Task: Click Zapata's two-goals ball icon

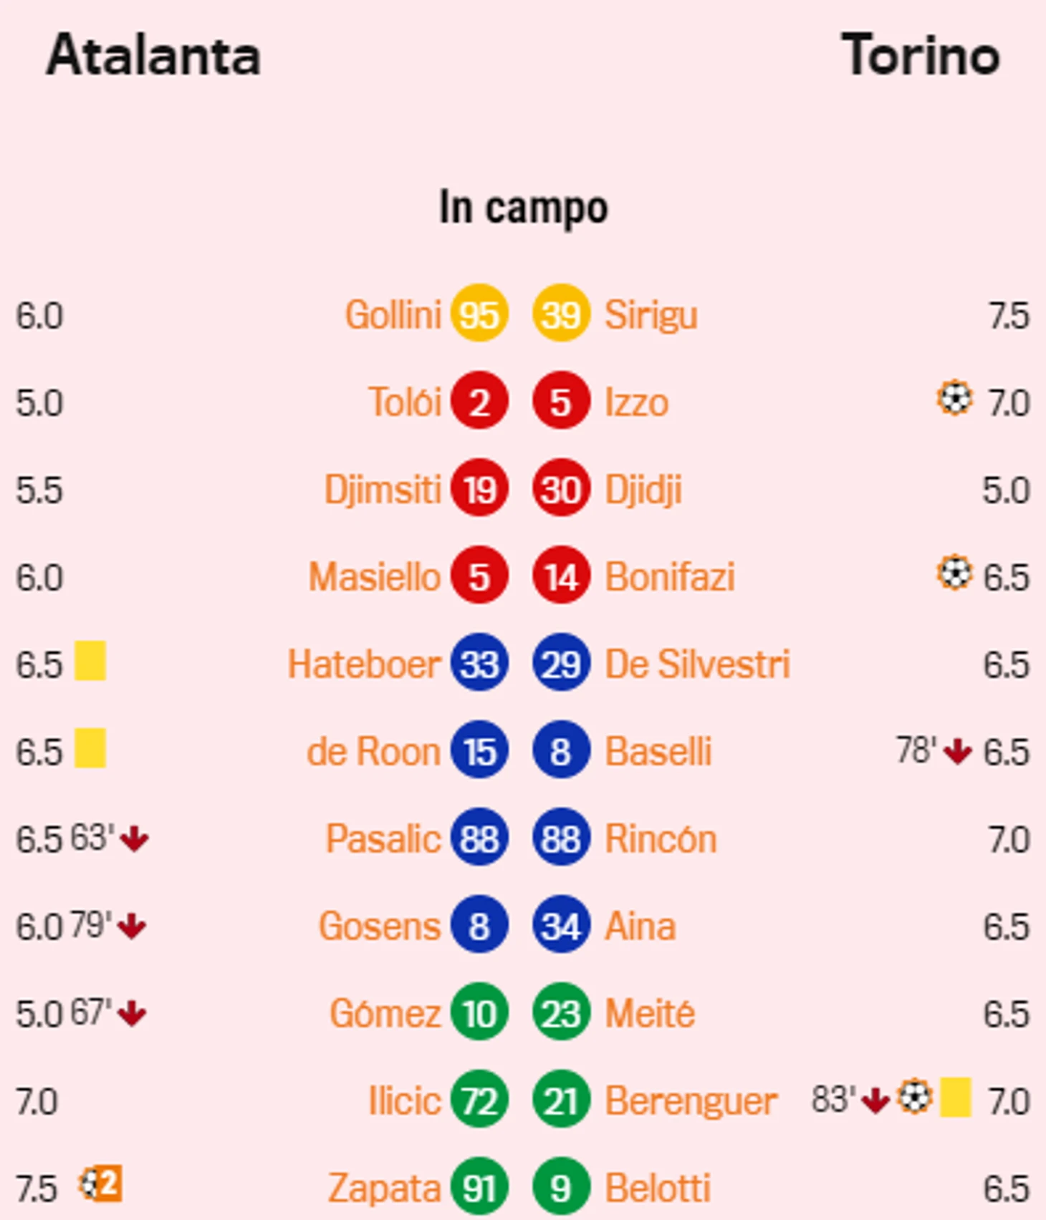Action: 100,1184
